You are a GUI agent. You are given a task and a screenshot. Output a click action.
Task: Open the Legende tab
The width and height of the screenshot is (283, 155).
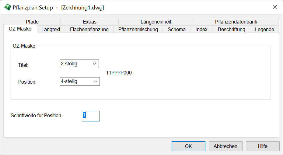[x=264, y=30]
